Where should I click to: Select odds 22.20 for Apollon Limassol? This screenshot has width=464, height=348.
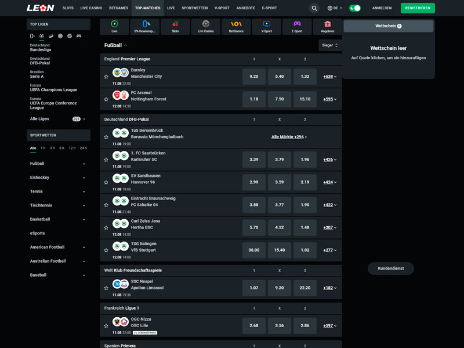tap(305, 288)
